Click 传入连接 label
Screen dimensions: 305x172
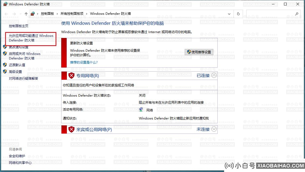[x=70, y=103]
